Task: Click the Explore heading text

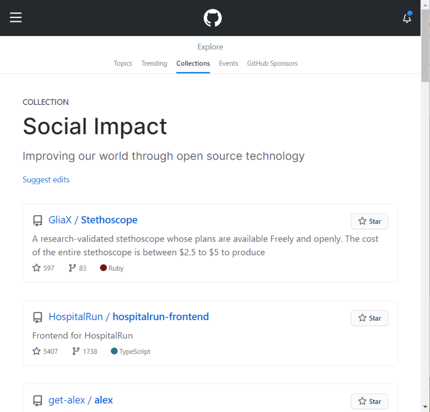Action: point(210,47)
